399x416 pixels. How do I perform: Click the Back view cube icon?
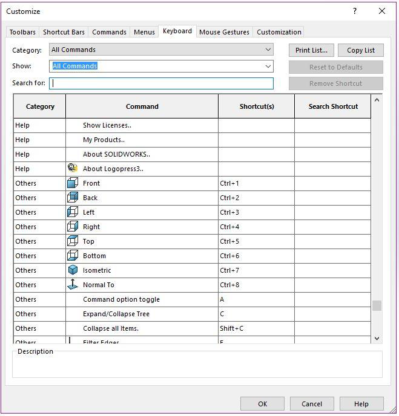73,198
